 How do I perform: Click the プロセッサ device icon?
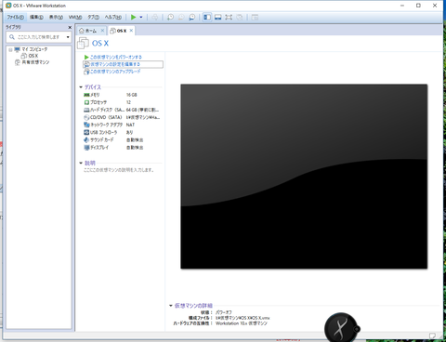pos(86,102)
